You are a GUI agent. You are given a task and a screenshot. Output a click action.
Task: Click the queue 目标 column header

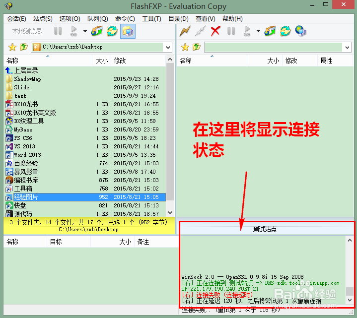69,242
